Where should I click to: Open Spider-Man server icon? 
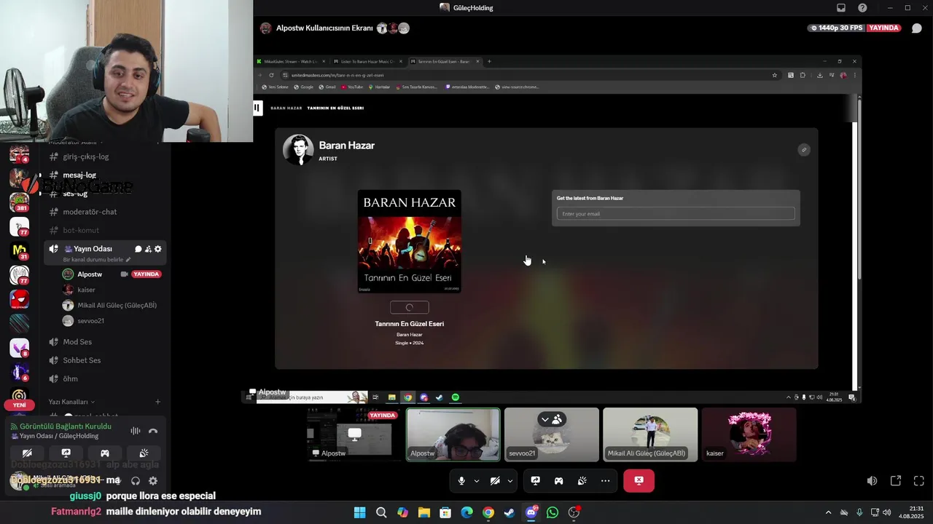click(19, 299)
